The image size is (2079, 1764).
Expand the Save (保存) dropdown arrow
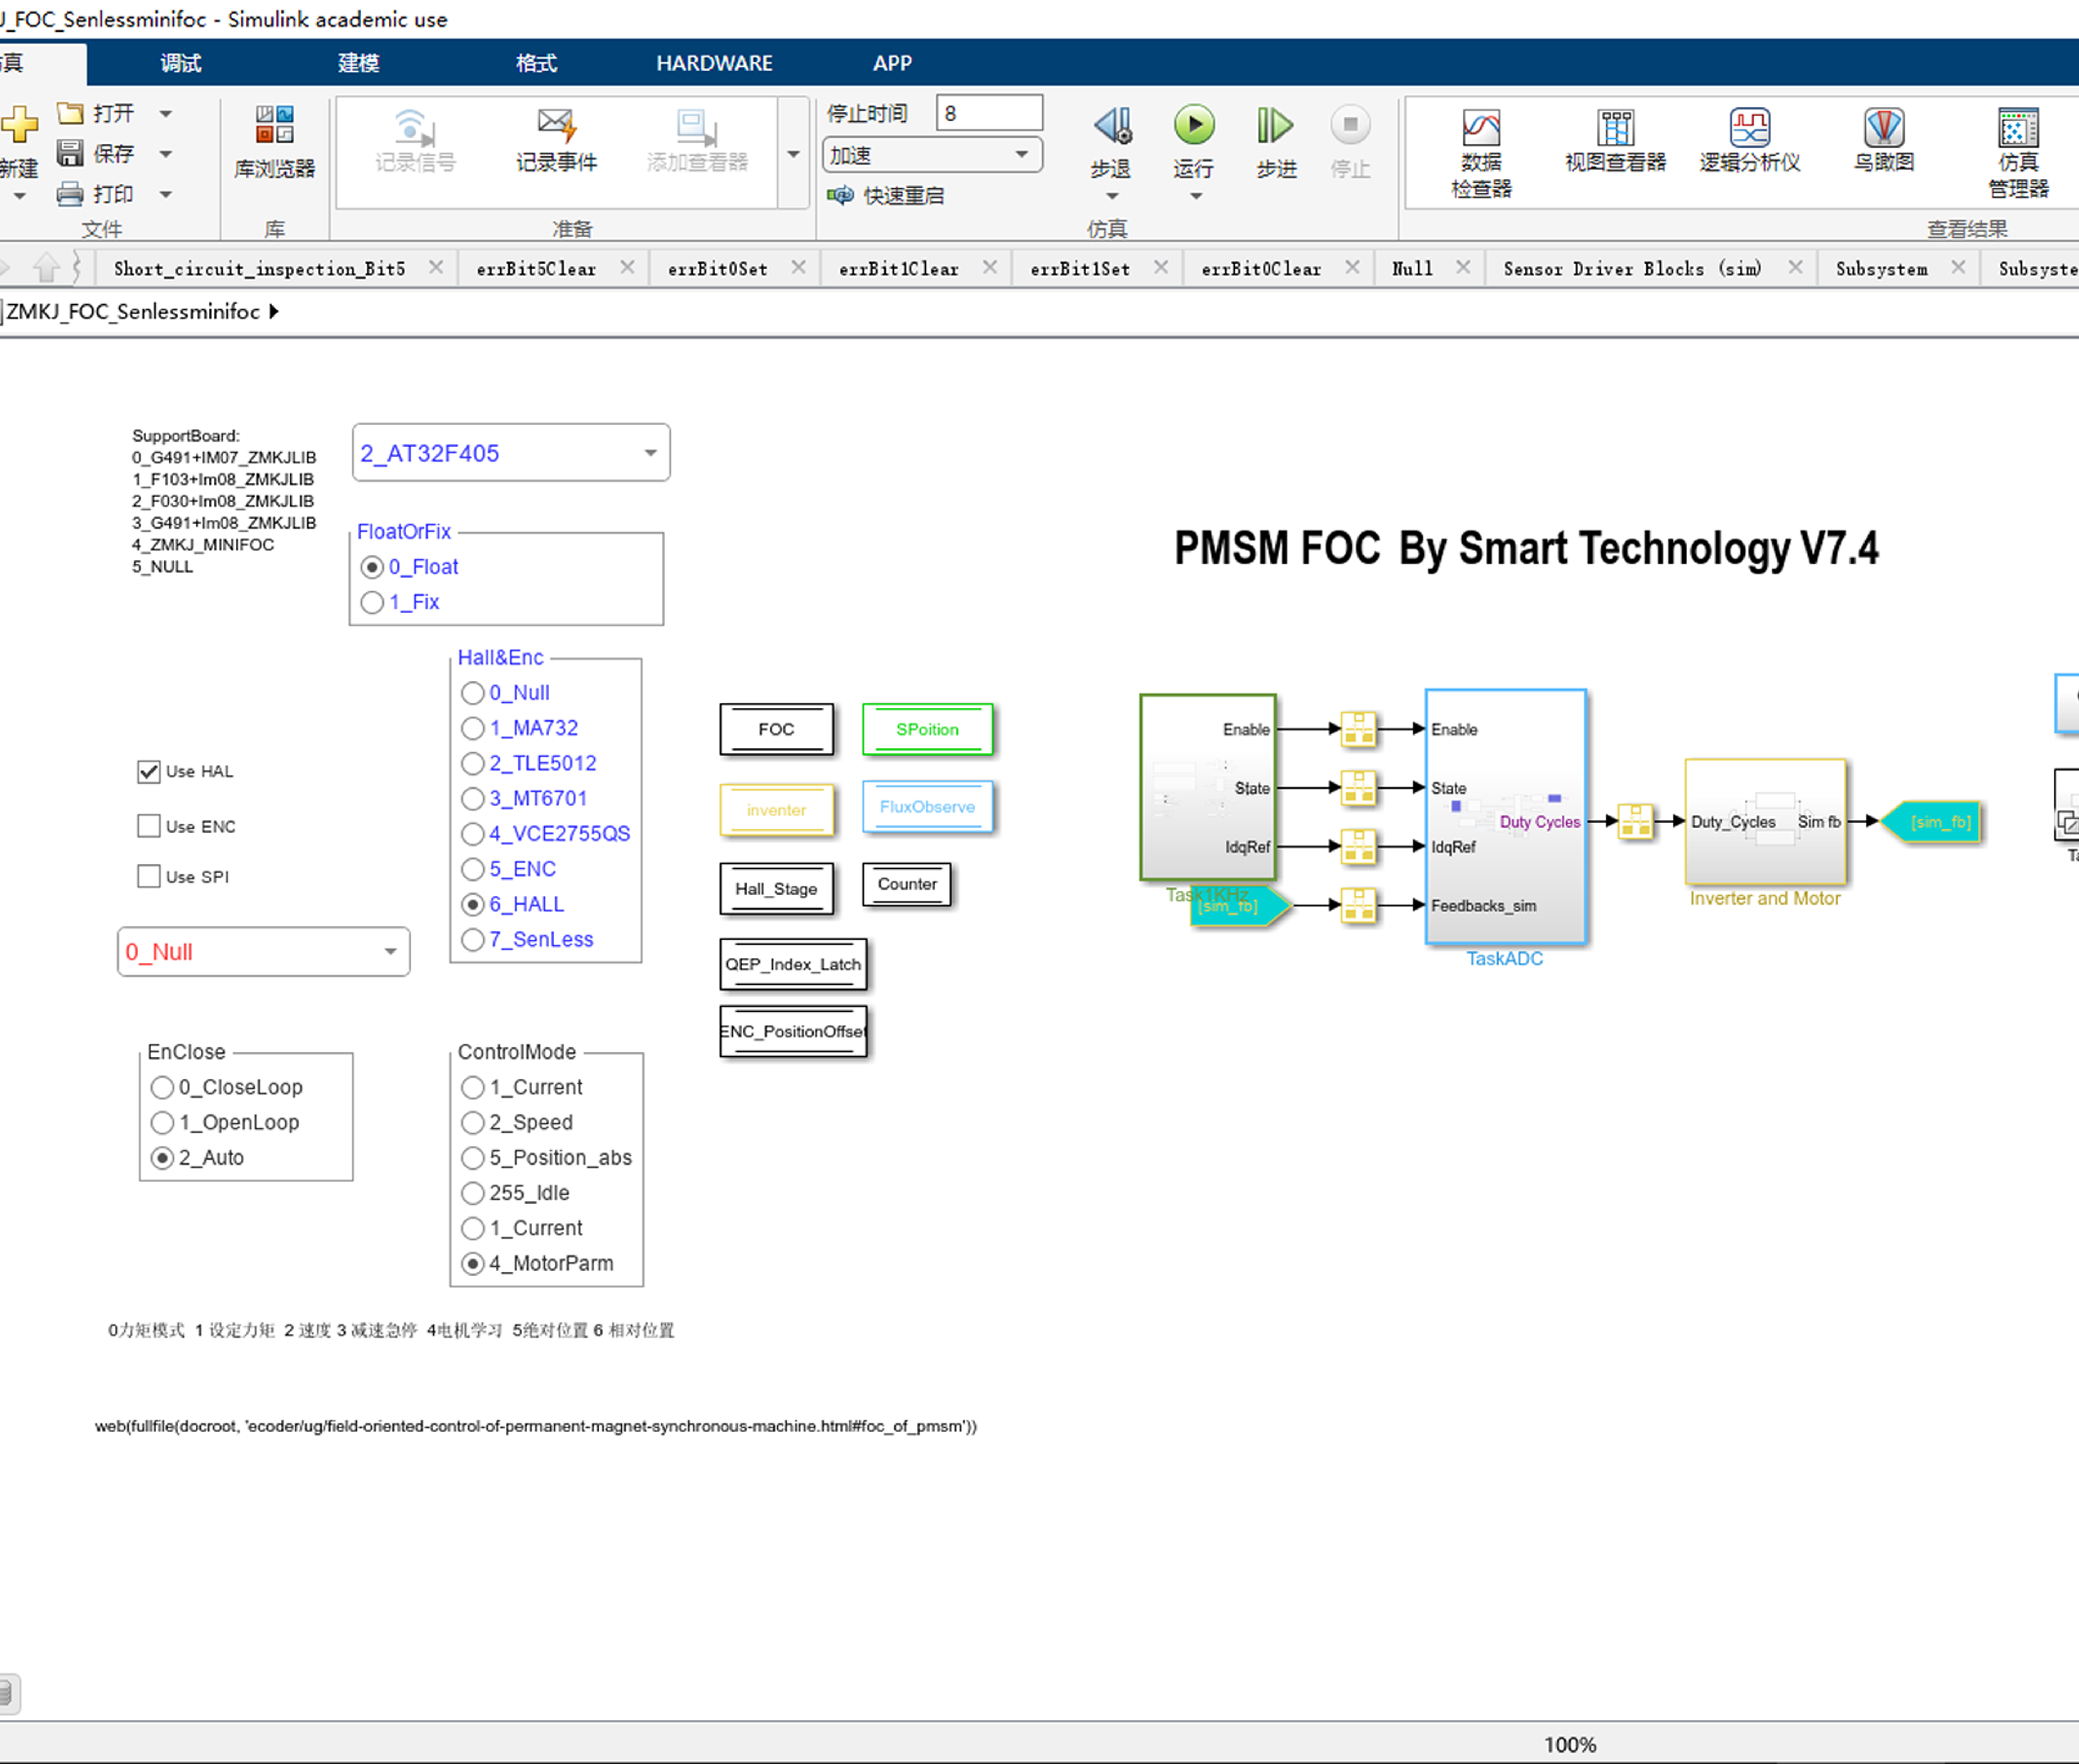point(166,154)
